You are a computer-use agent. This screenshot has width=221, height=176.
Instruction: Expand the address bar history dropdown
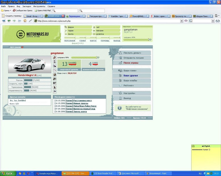182,21
